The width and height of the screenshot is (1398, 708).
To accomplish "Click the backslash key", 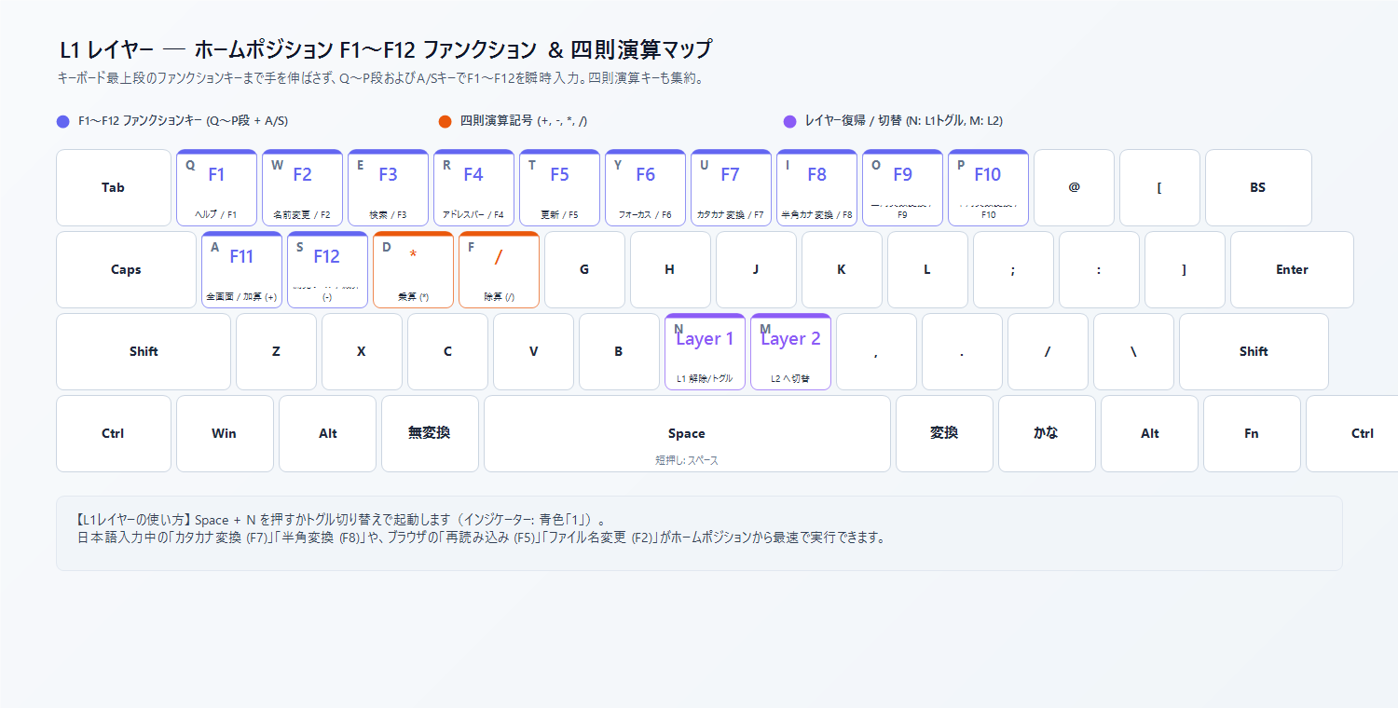I will point(1133,351).
